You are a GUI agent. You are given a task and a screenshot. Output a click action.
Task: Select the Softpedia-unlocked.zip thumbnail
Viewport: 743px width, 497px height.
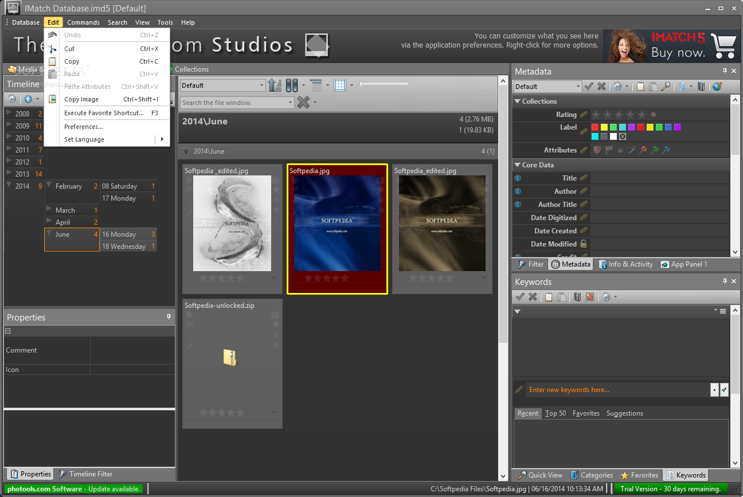click(232, 363)
